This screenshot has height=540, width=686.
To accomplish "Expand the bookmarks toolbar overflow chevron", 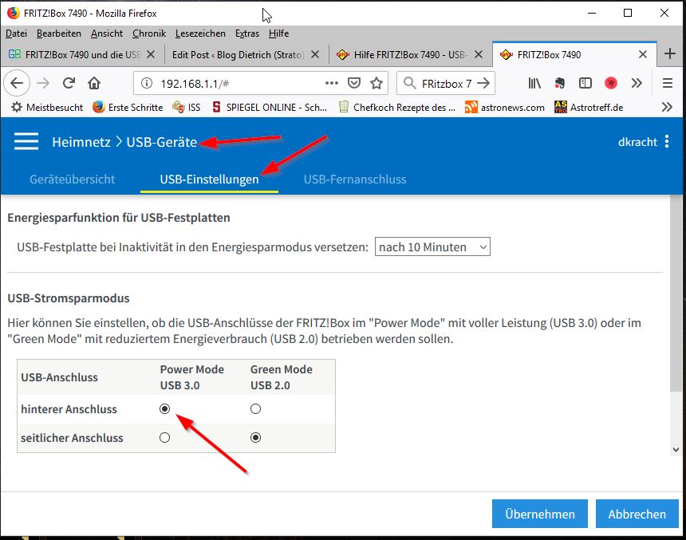I will [x=667, y=107].
